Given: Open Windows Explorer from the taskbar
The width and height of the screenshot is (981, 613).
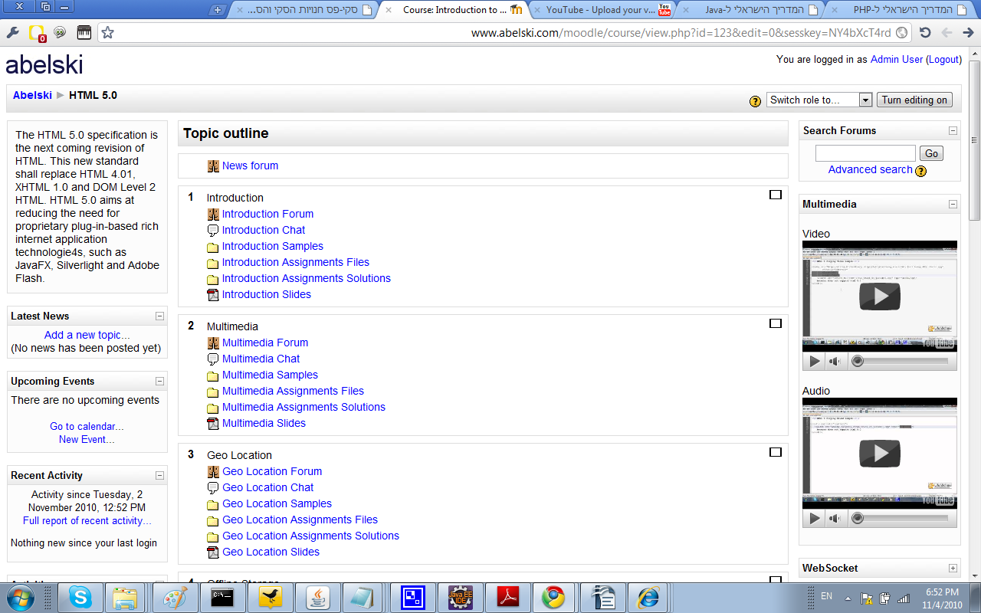Looking at the screenshot, I should pos(125,597).
